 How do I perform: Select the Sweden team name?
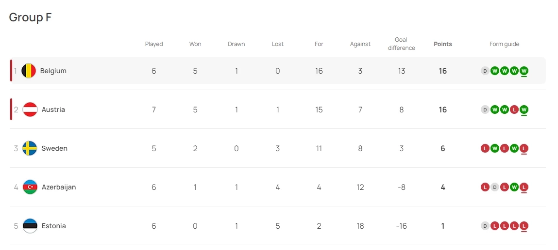click(54, 148)
